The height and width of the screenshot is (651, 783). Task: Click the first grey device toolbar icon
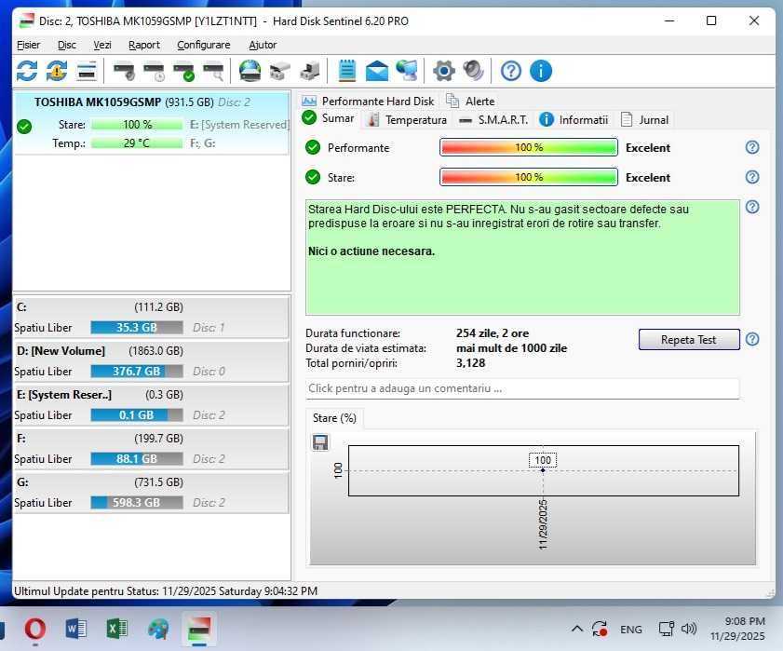[x=279, y=71]
